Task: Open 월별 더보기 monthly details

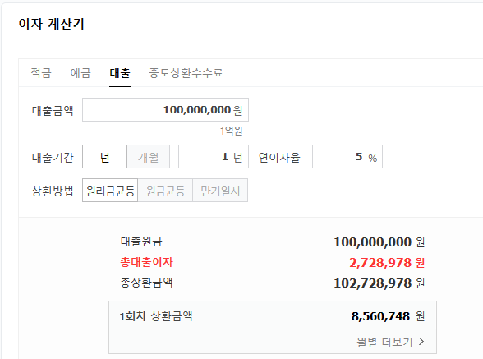Action: tap(390, 342)
